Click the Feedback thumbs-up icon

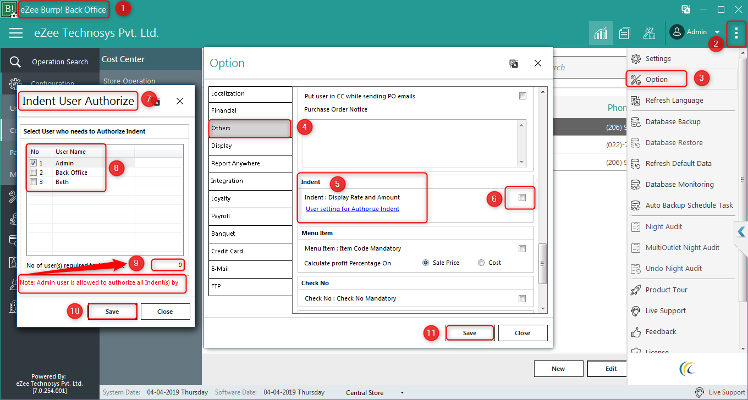click(x=636, y=332)
